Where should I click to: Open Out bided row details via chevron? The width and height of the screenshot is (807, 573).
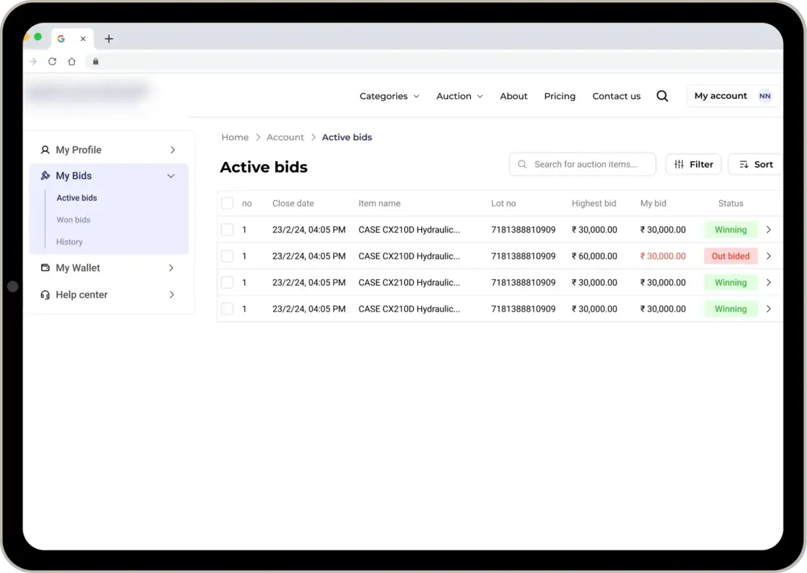click(768, 256)
